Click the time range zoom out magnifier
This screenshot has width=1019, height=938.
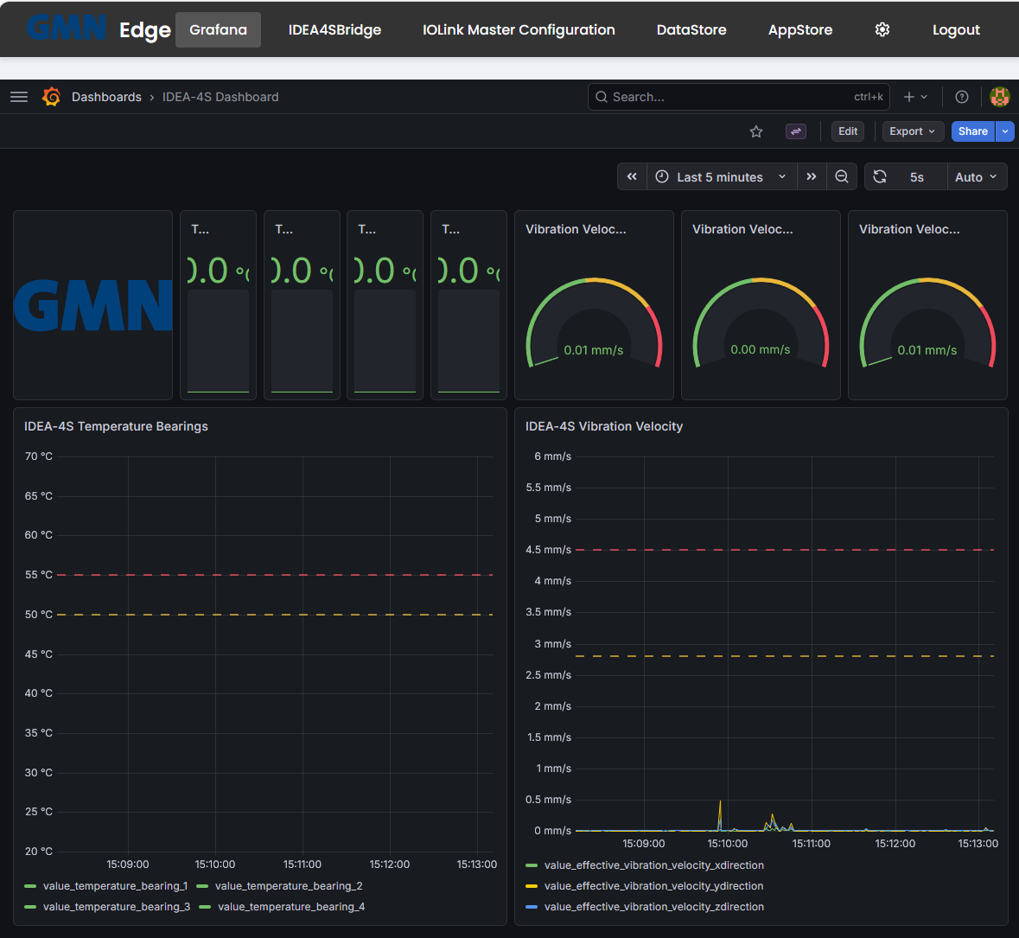coord(842,176)
